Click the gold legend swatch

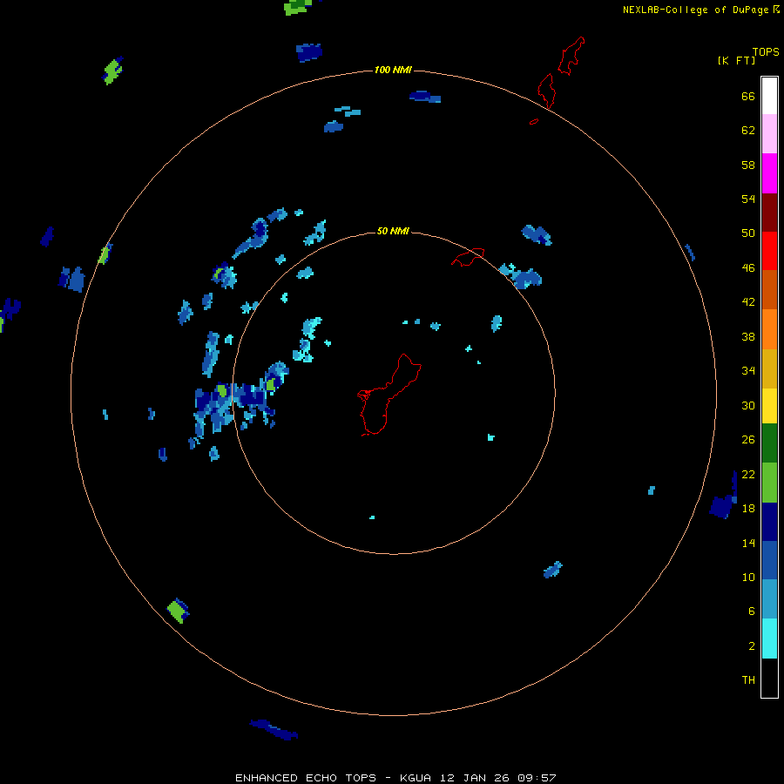coord(769,368)
